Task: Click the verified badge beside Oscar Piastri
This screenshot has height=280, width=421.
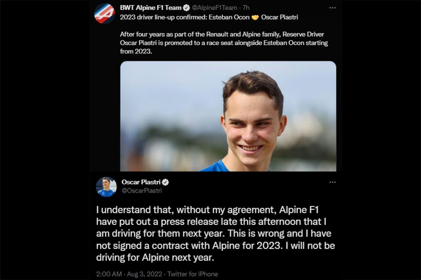Action: pos(165,182)
